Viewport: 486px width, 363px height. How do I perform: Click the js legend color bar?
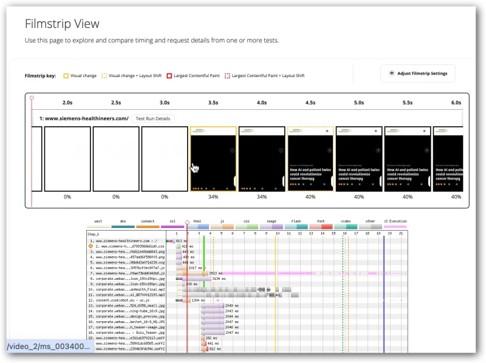point(222,226)
